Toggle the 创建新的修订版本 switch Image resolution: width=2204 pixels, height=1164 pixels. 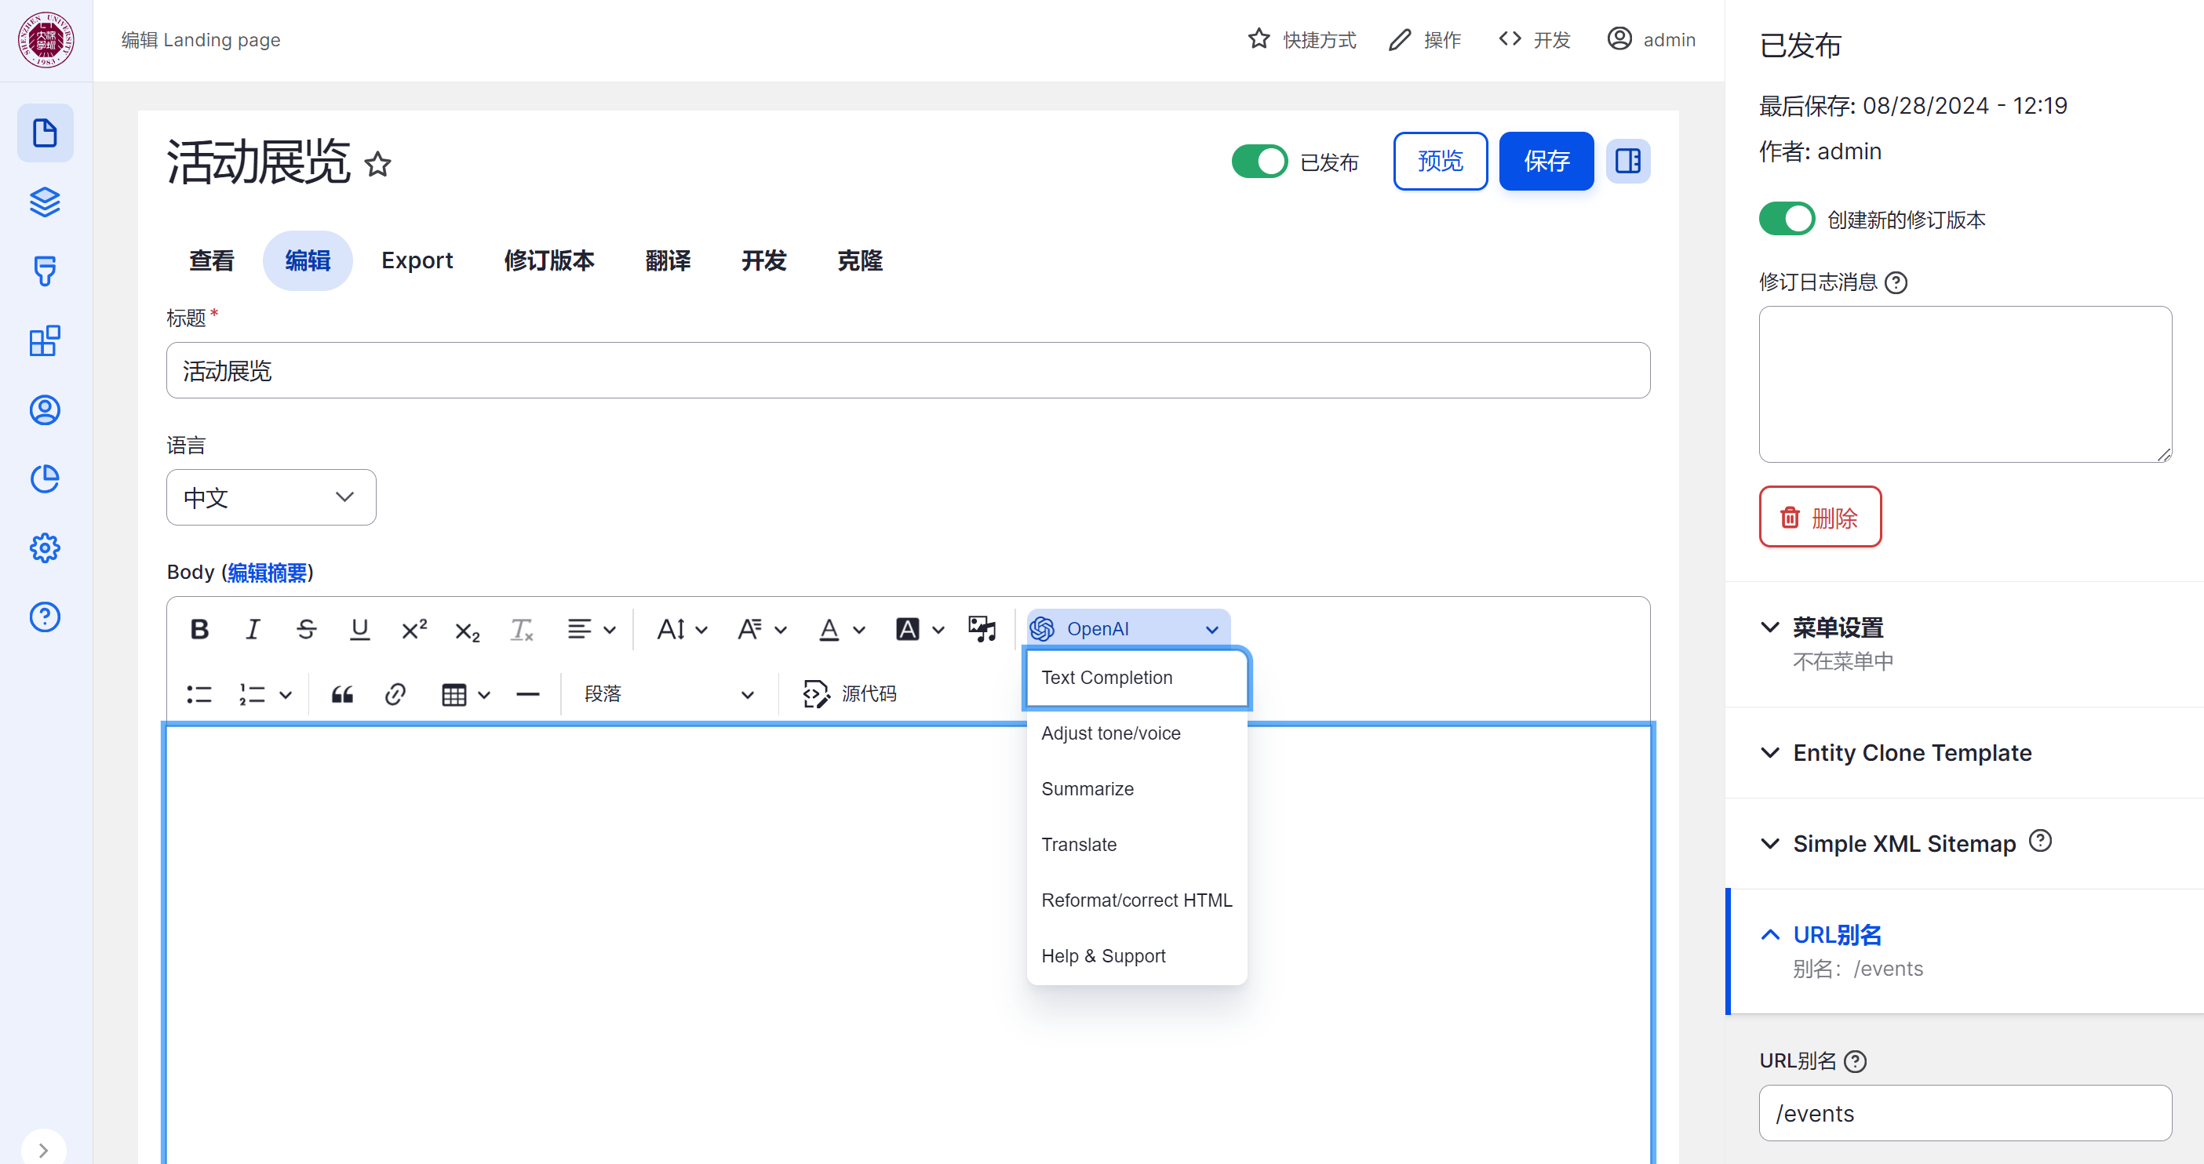tap(1787, 219)
